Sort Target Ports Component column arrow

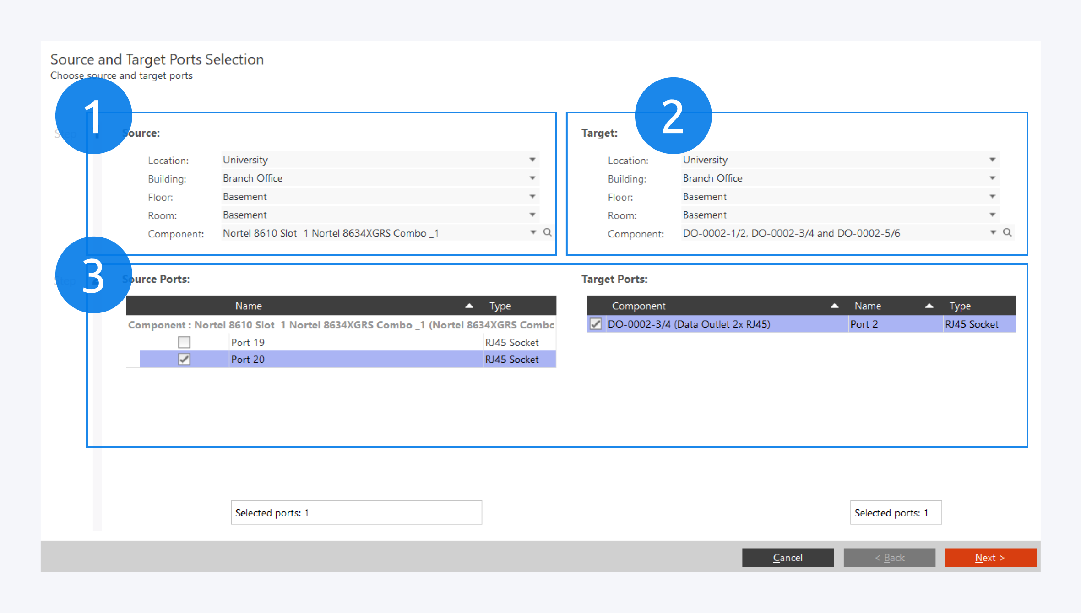click(834, 306)
